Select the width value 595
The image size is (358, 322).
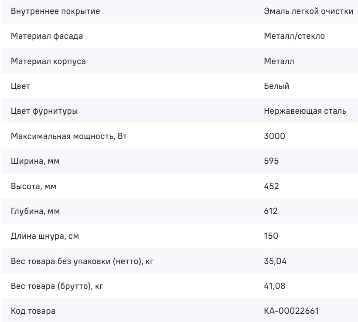coord(271,162)
